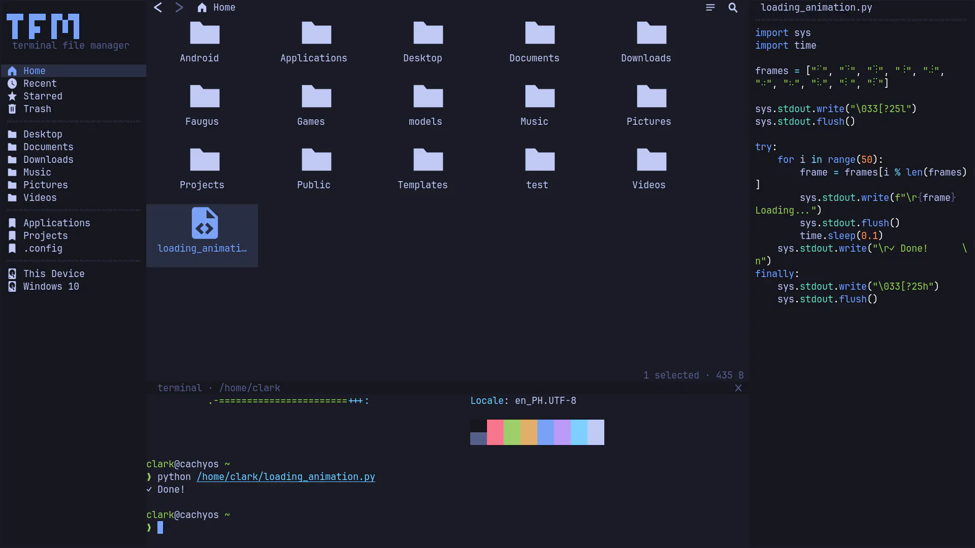Viewport: 975px width, 548px height.
Task: Open the search magnifier icon
Action: pyautogui.click(x=733, y=8)
